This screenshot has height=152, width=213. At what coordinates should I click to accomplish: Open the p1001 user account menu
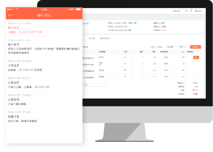click(x=198, y=11)
